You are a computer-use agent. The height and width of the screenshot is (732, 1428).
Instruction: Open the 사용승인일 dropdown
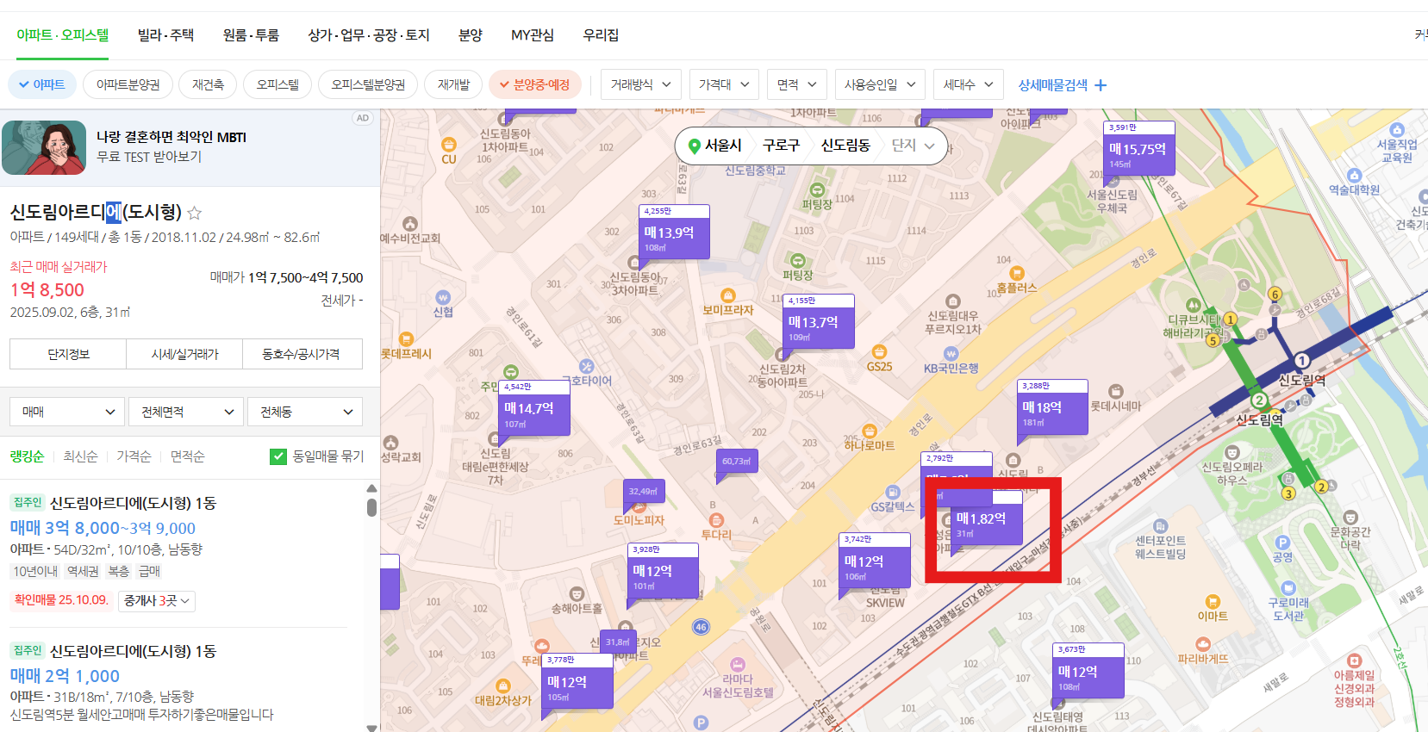pyautogui.click(x=880, y=84)
